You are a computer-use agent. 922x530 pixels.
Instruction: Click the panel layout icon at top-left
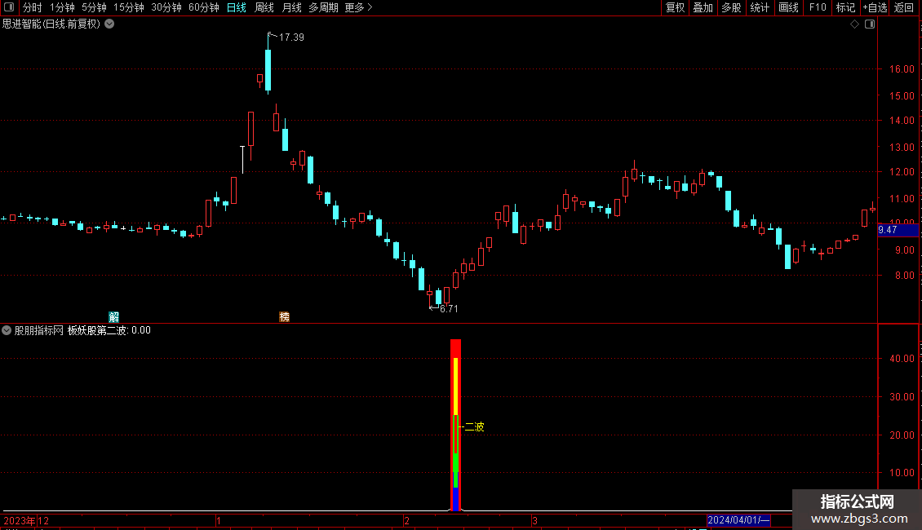9,7
